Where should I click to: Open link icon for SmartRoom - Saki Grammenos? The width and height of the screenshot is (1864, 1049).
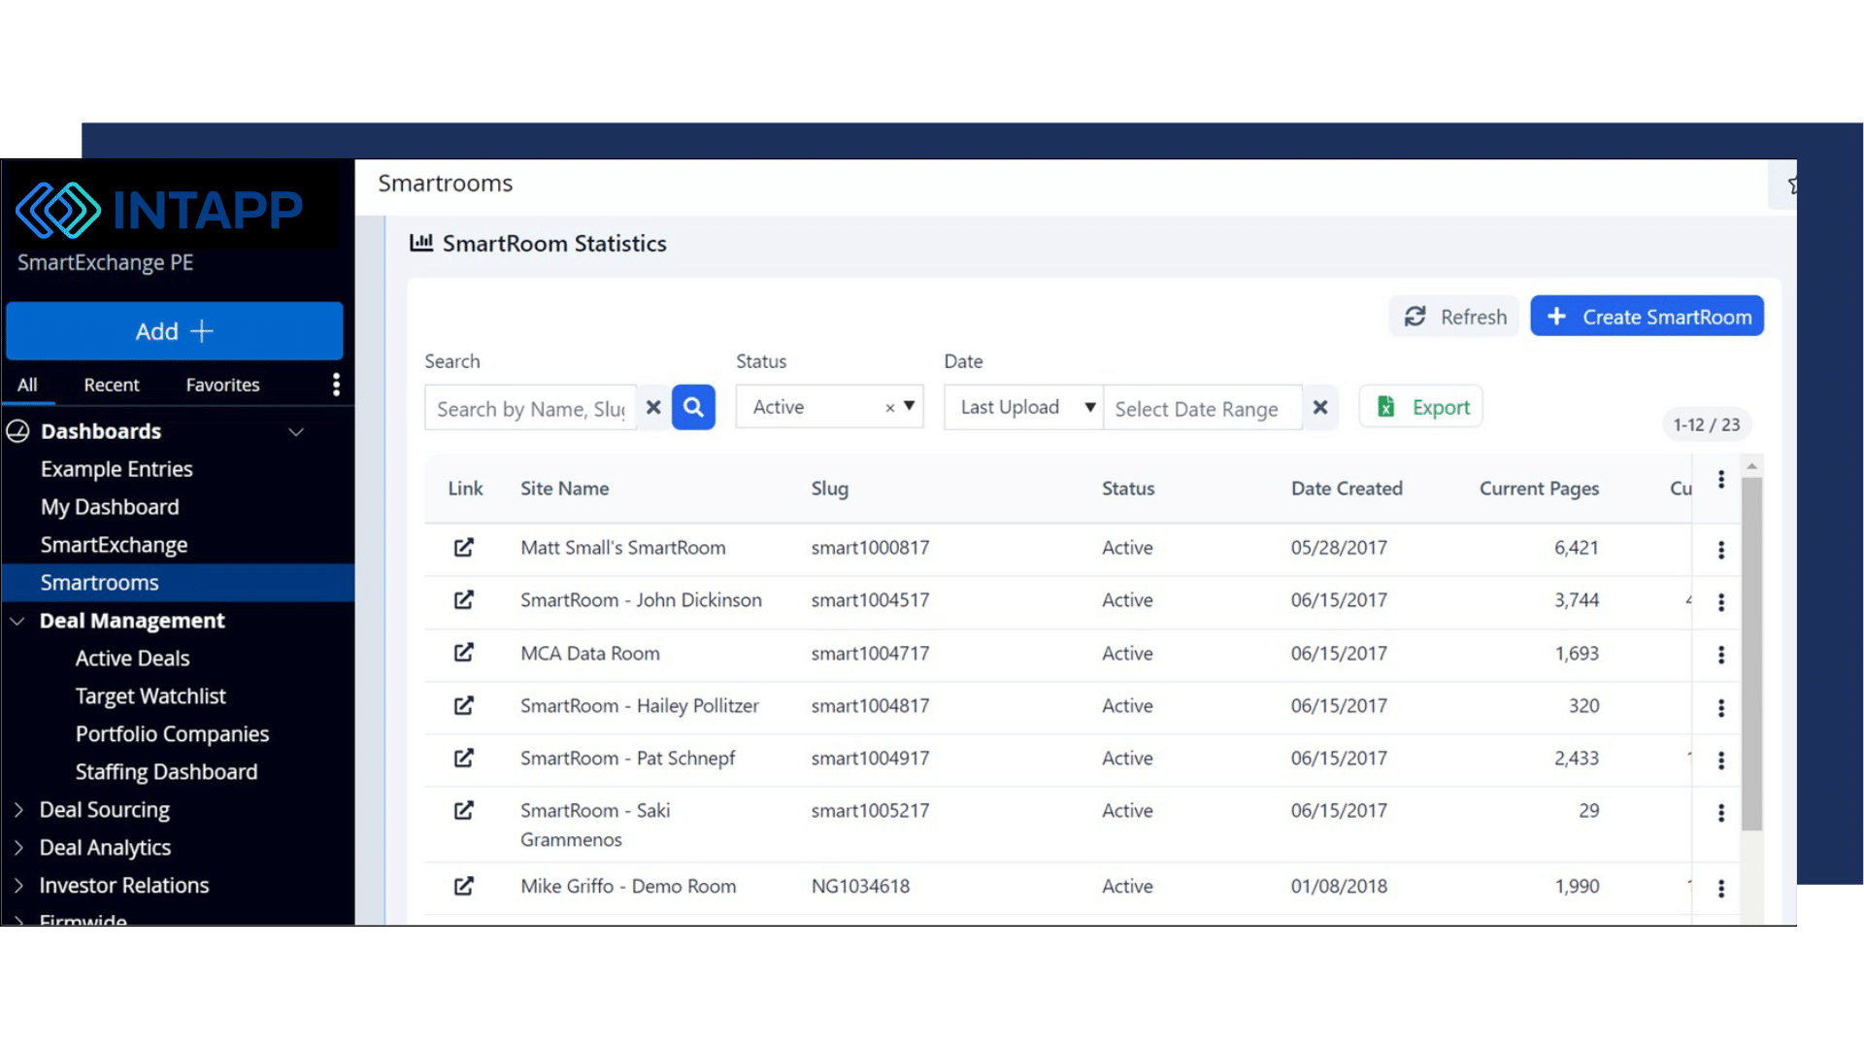[x=464, y=810]
